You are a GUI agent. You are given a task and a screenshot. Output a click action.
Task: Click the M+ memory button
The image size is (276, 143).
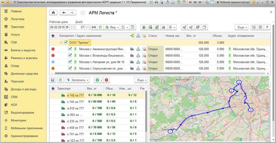tap(195, 2)
